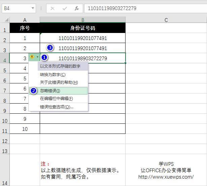Select row 7 header

[5, 88]
